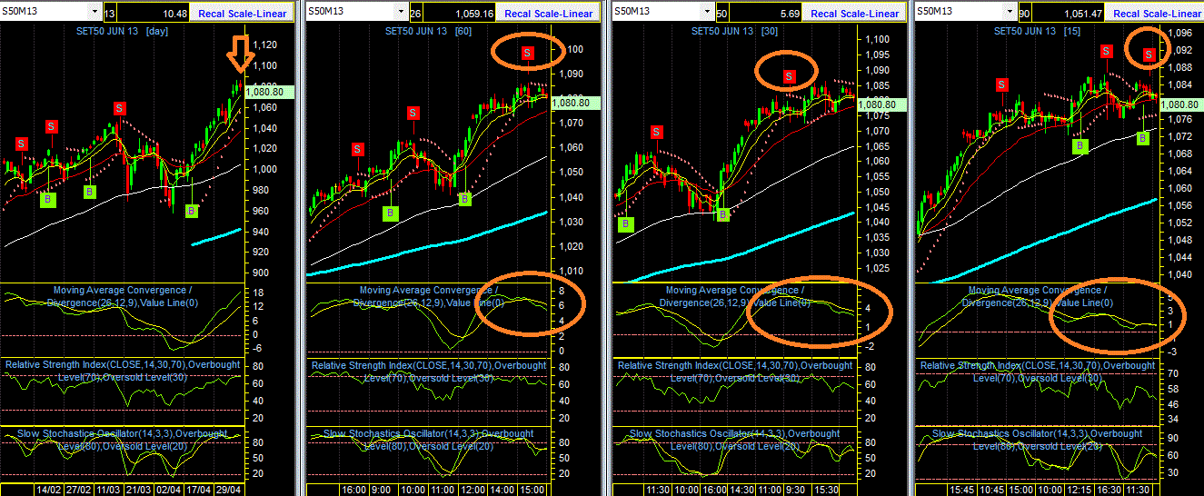Select the field showing 50 in 30-minute chart header
1204x496 pixels.
[722, 13]
